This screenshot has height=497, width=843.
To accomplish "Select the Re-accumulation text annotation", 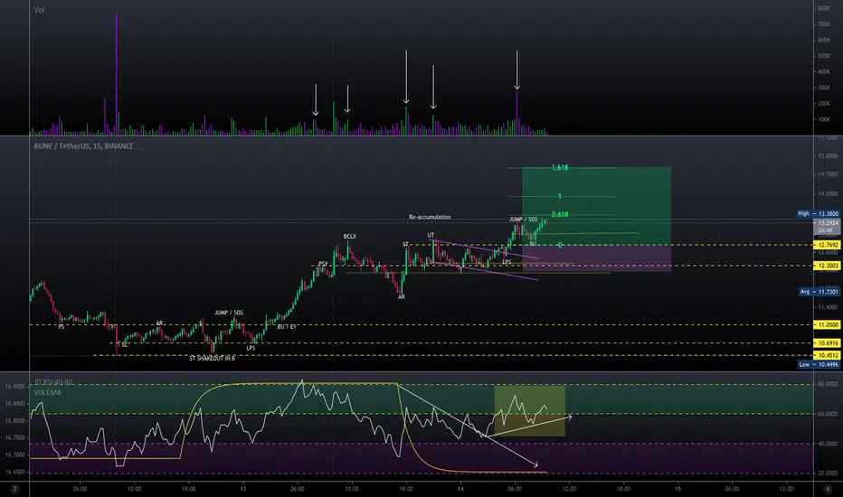I will 430,217.
